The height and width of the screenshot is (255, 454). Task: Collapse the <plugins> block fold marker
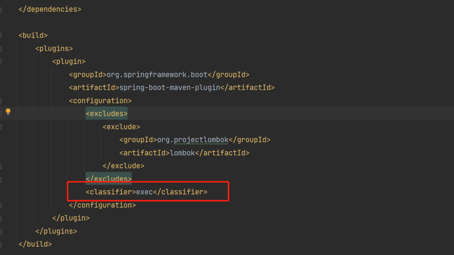tap(1, 48)
